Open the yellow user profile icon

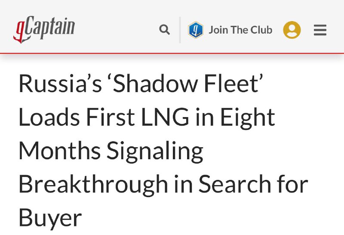pos(292,30)
